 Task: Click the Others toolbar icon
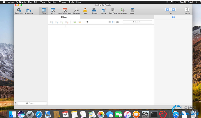coord(94,10)
